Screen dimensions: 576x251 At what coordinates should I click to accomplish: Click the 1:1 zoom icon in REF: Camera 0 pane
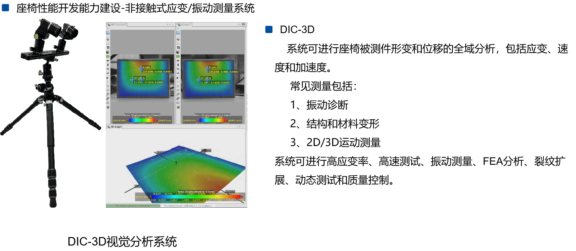(x=108, y=44)
